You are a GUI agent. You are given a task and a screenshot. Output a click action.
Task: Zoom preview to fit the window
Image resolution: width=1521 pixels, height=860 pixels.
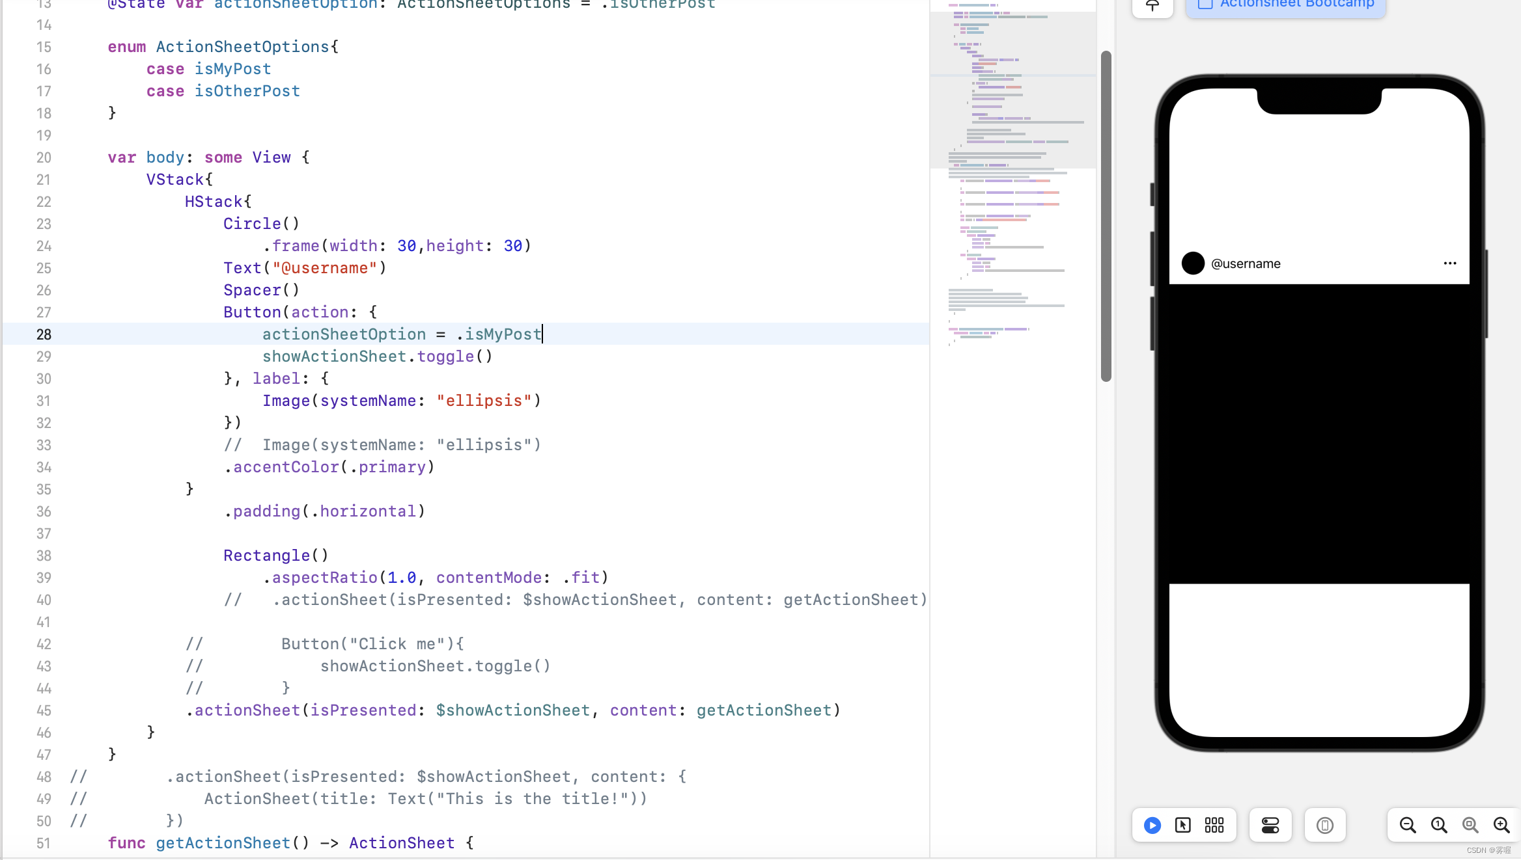click(x=1470, y=825)
